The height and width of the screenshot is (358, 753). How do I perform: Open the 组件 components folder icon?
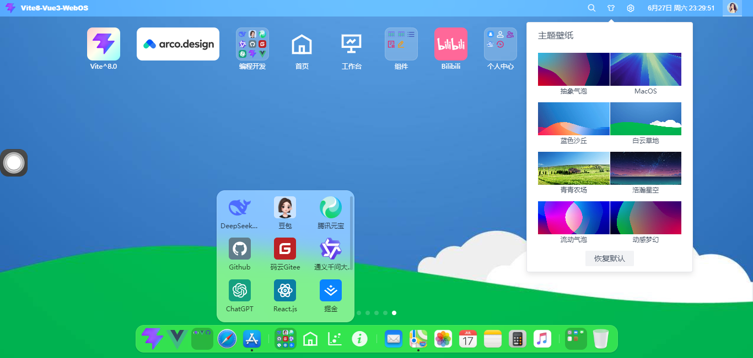[401, 44]
